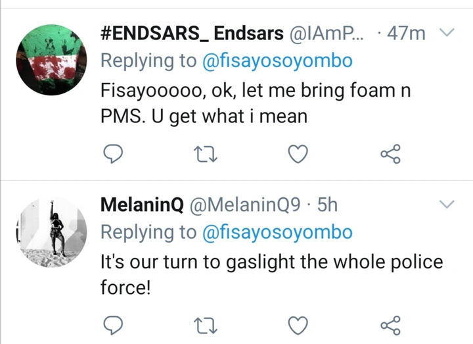Open the #ENDSARS_ Endsars display name
Screen dimensions: 473x344
[x=192, y=33]
